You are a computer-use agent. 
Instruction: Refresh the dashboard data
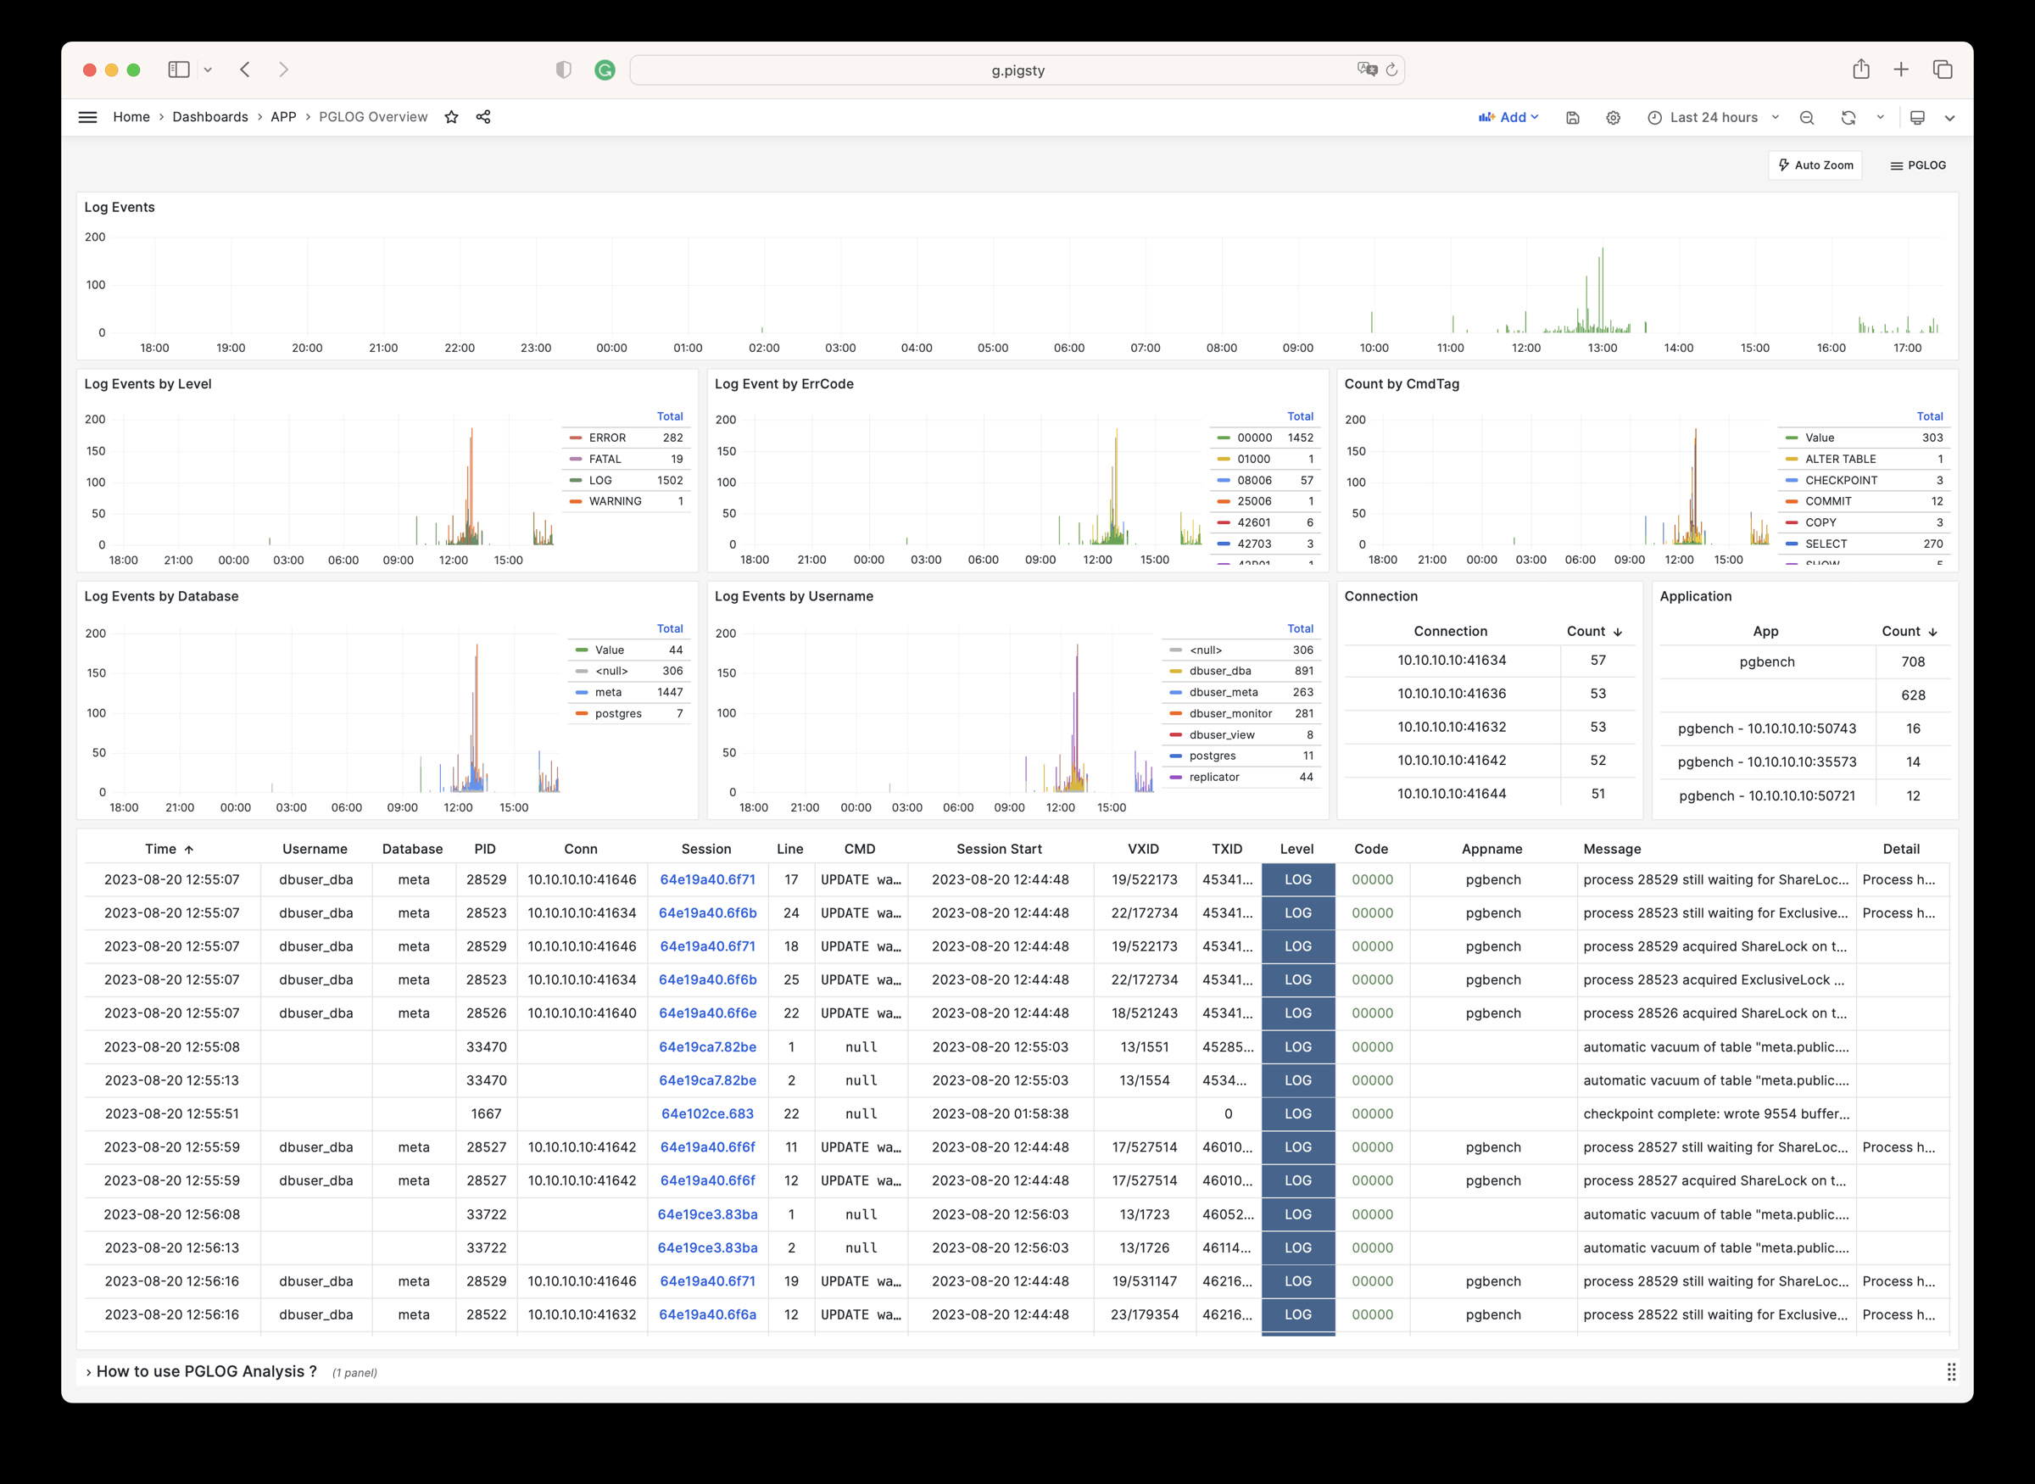coord(1848,117)
